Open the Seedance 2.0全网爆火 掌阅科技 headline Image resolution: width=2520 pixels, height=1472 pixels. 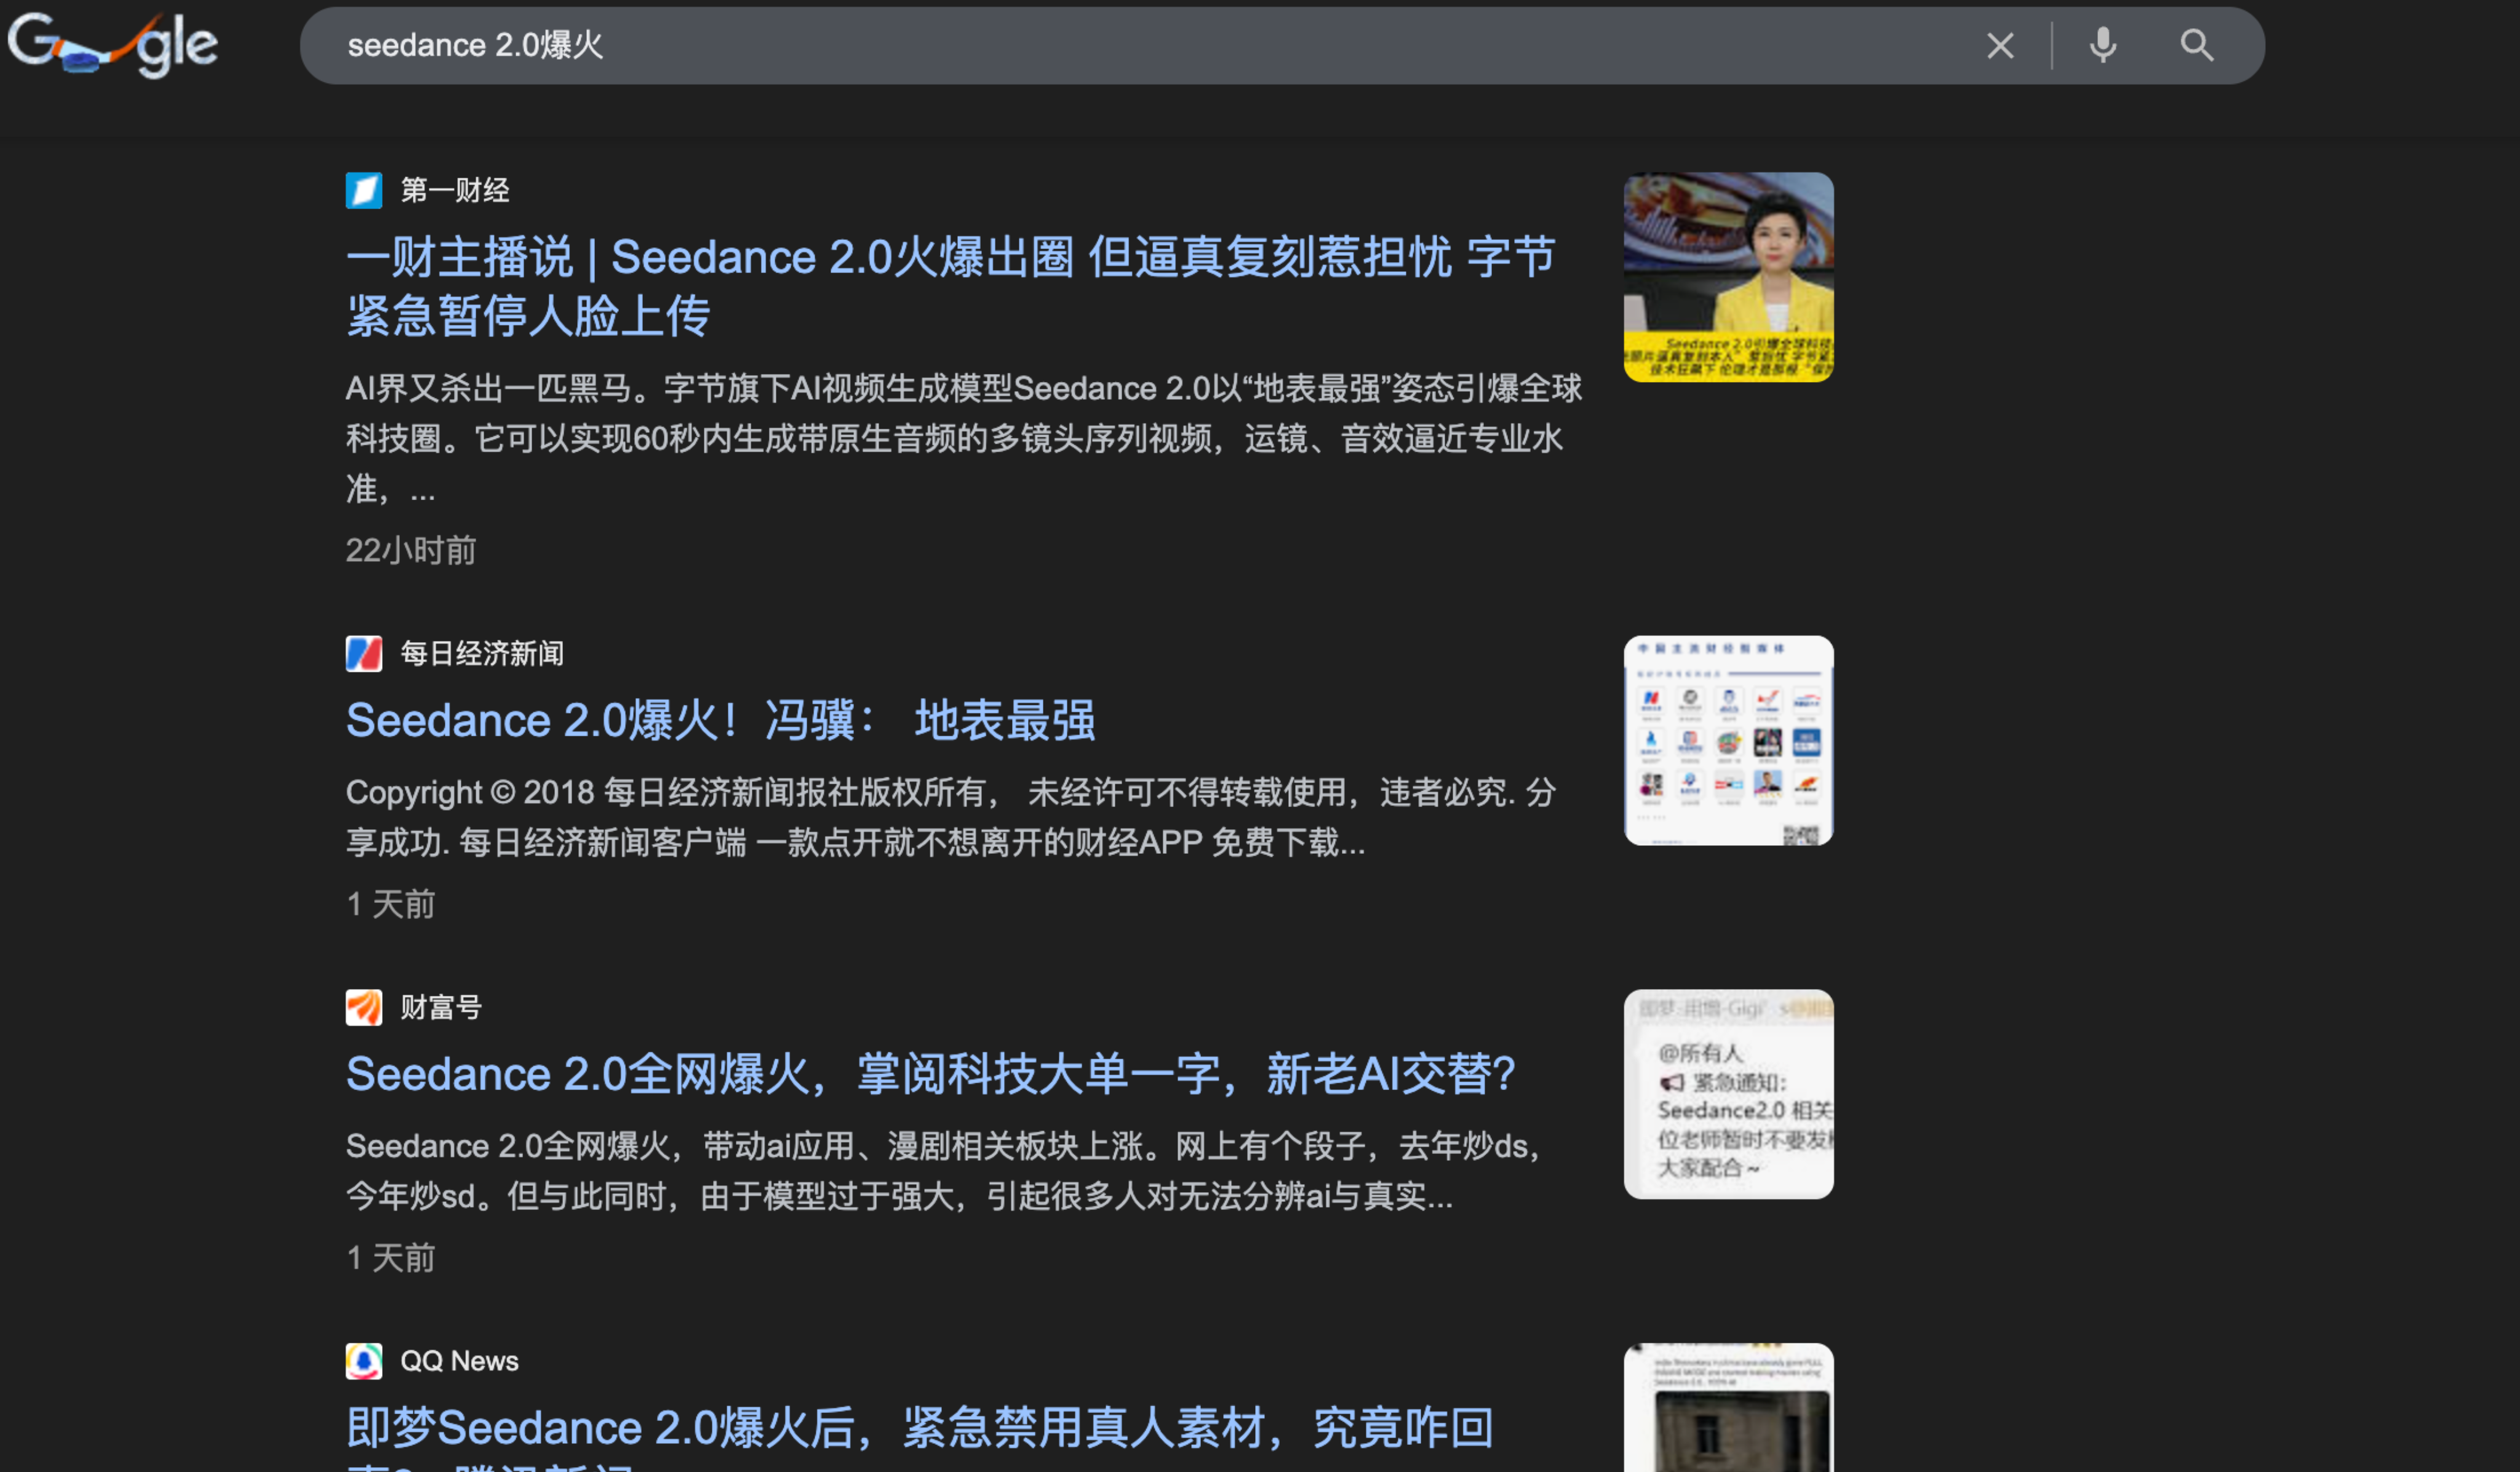(x=930, y=1075)
